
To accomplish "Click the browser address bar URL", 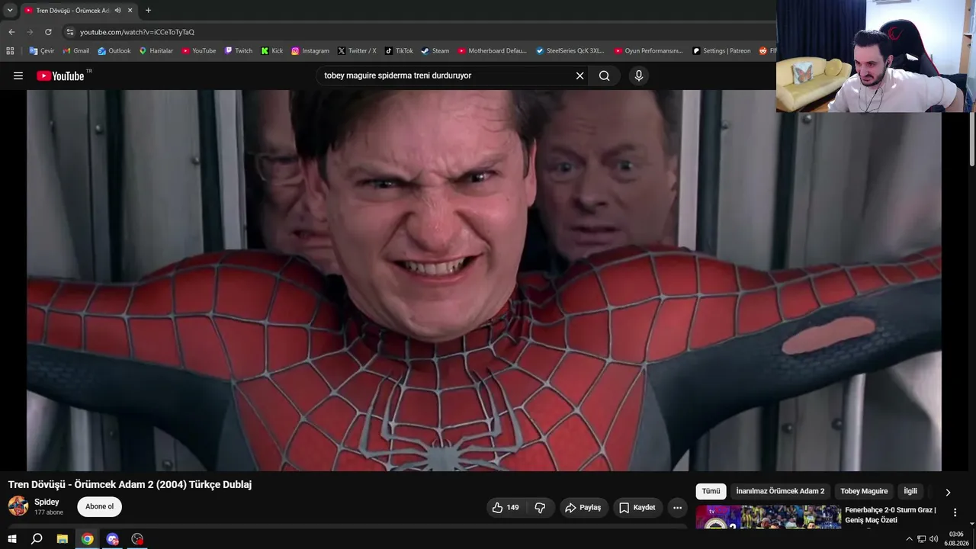I will coord(137,32).
